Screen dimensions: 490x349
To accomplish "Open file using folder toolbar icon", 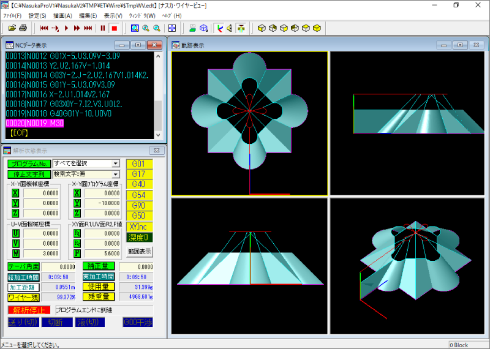I will click(12, 28).
